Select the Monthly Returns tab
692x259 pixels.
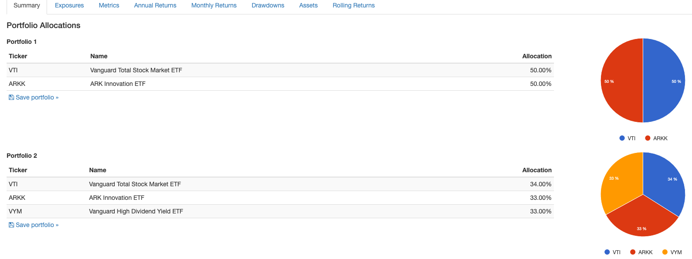click(x=214, y=6)
